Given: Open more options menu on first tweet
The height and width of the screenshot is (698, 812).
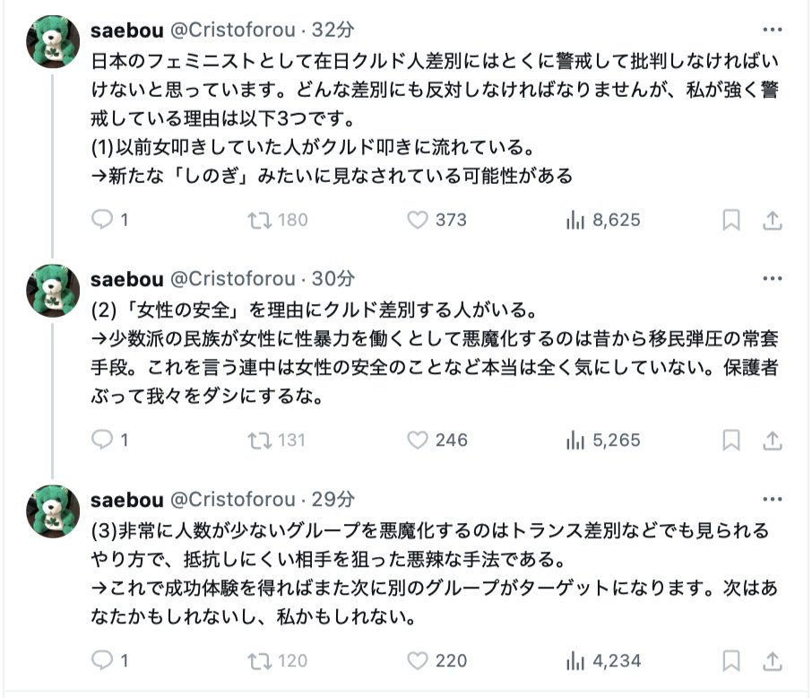Looking at the screenshot, I should point(771,30).
